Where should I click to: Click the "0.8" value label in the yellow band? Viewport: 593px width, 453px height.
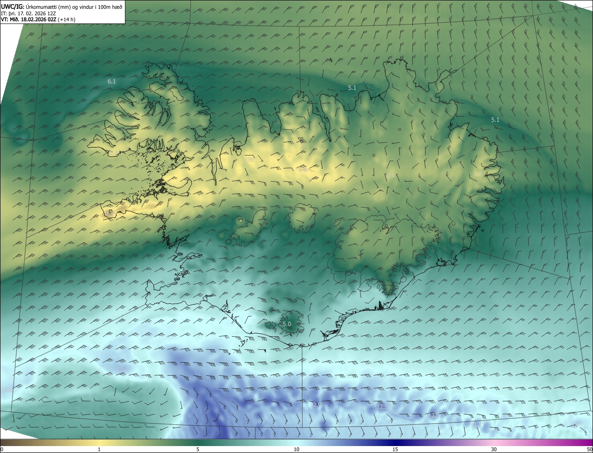click(x=303, y=170)
